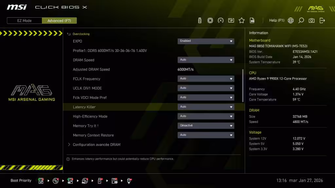The height and width of the screenshot is (188, 335).
Task: Open the gauge-style hardware monitor icon
Action: [x=220, y=20]
